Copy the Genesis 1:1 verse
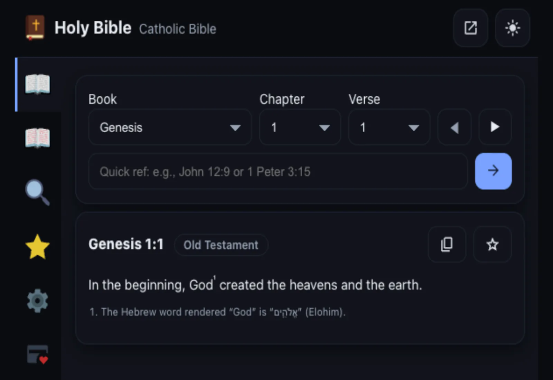This screenshot has height=380, width=553. click(x=447, y=245)
